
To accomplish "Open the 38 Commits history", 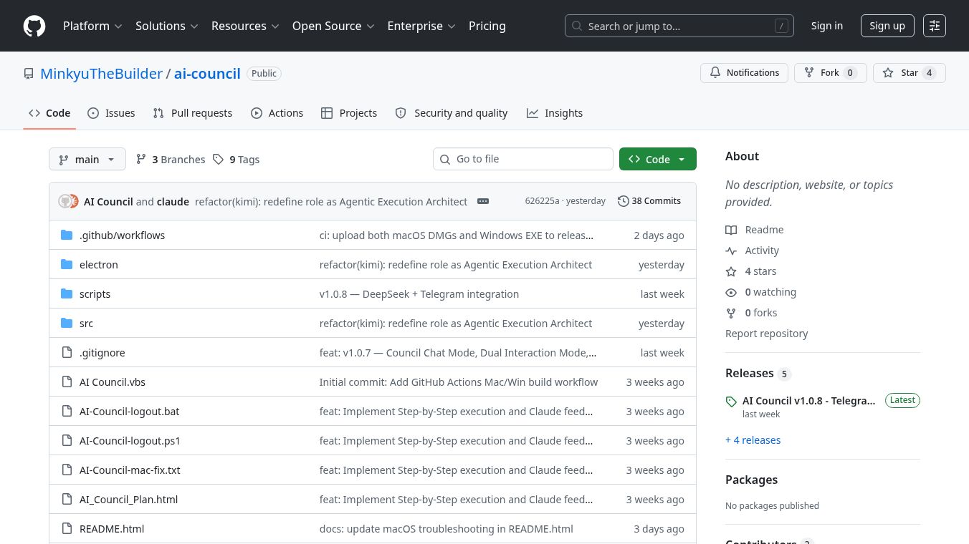I will click(649, 201).
